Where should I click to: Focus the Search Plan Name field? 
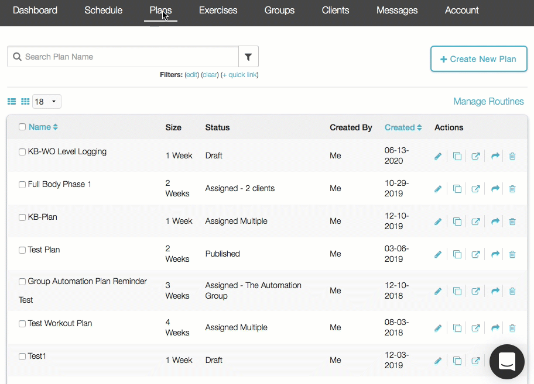click(129, 57)
